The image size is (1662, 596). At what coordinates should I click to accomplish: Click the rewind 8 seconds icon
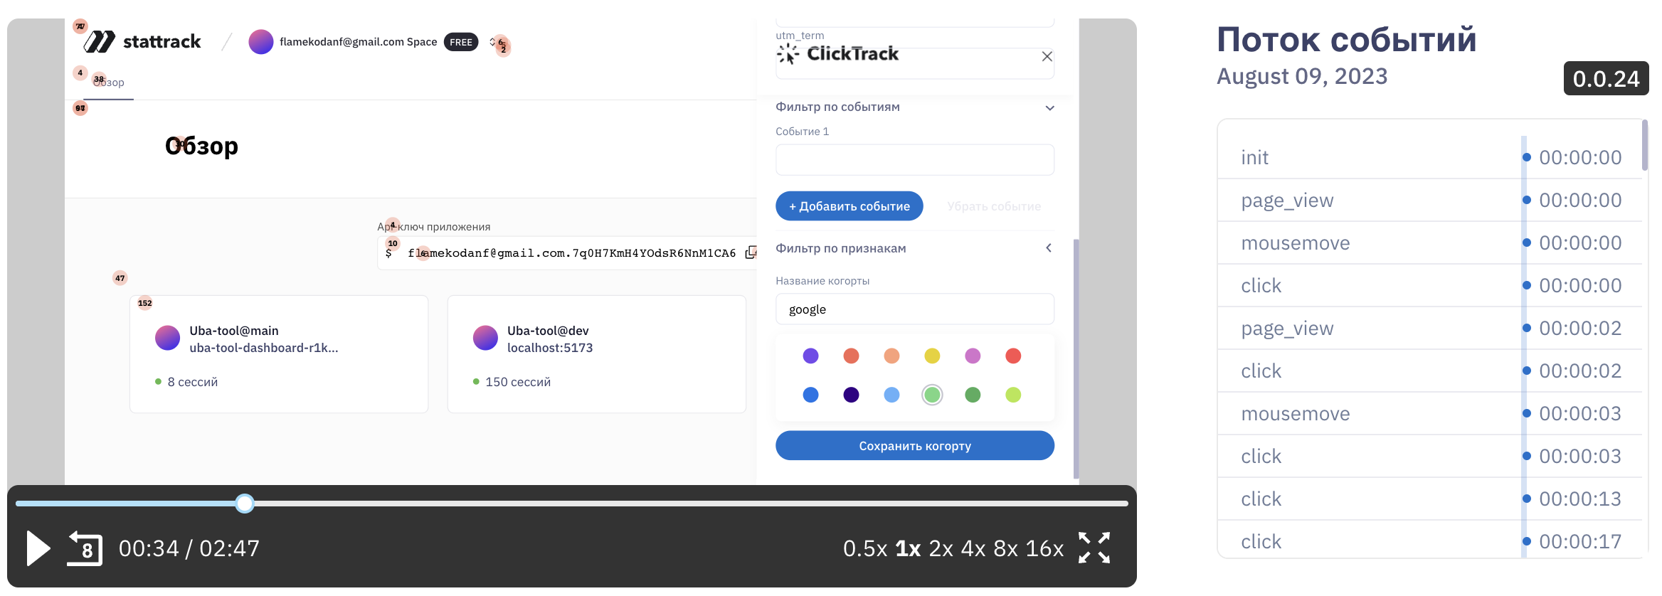(85, 548)
